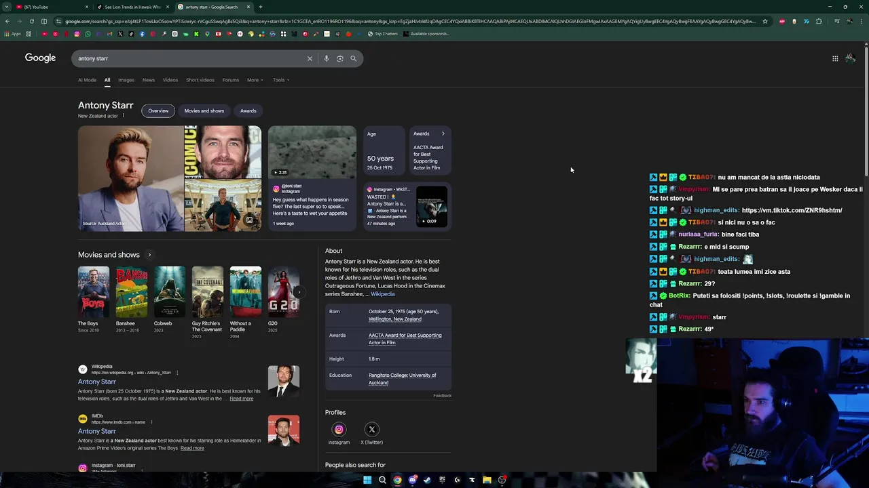Screen dimensions: 869x488
Task: Expand the Movies and shows section arrow
Action: (x=149, y=255)
